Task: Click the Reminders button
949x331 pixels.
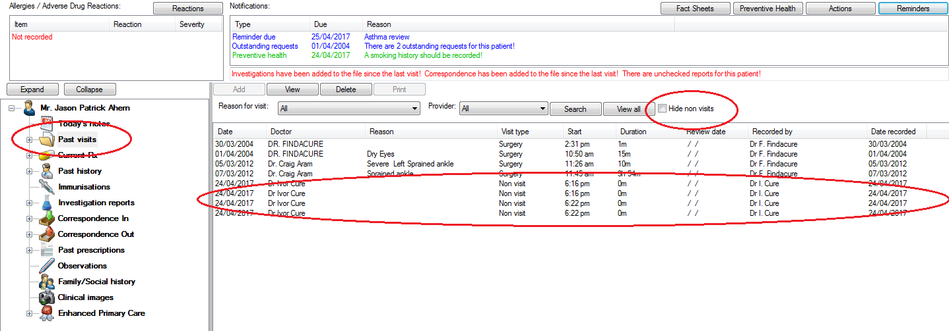Action: [913, 9]
